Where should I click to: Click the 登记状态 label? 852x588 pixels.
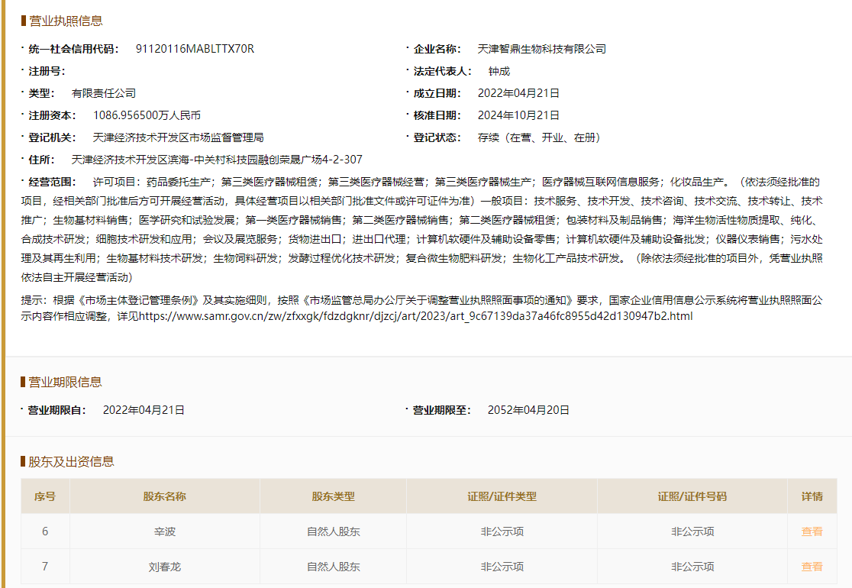coord(437,137)
